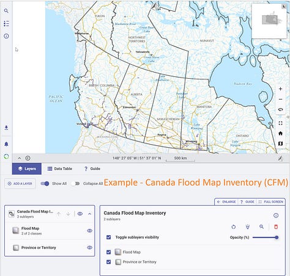This screenshot has height=276, width=290.
Task: Click Flood Map legend swatch in details
Action: coord(117,252)
